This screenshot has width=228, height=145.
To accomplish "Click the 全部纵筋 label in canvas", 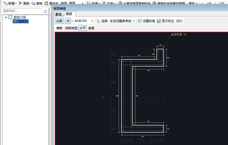I will (177, 34).
